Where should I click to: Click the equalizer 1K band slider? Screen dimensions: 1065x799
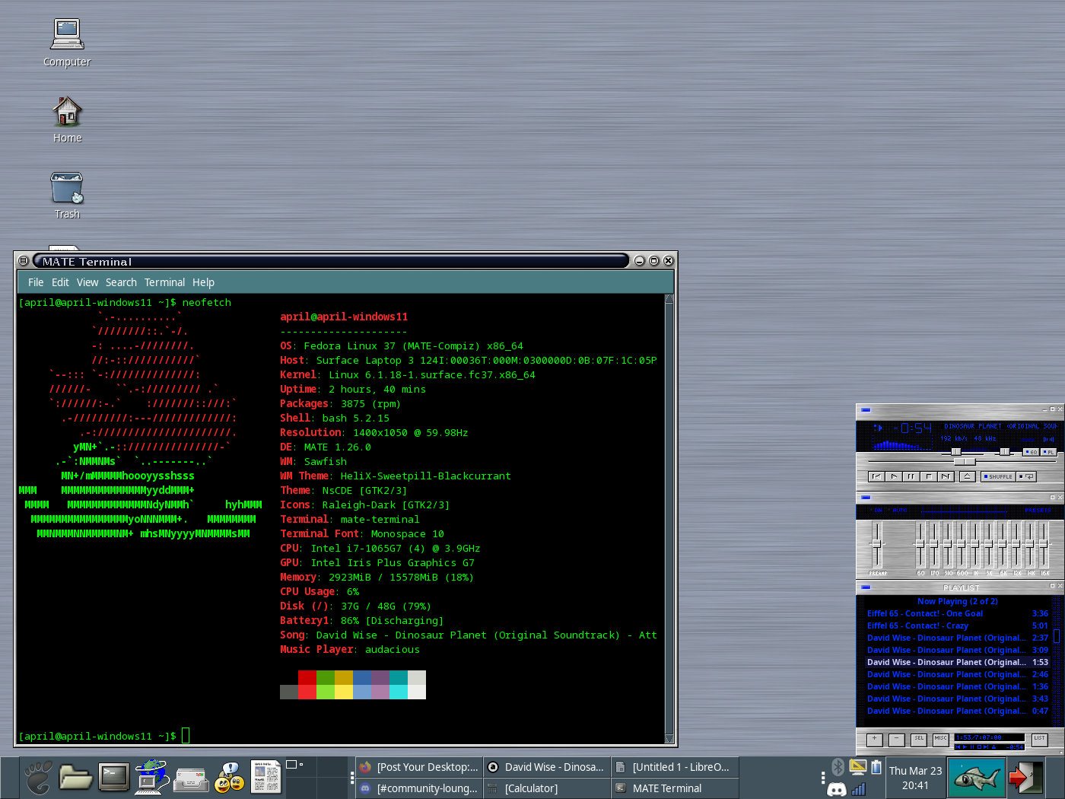pyautogui.click(x=975, y=544)
